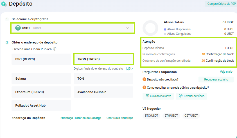Screen dimensions: 237x138
Task: Open the Tutorial de Vídeo button
Action: tap(191, 96)
